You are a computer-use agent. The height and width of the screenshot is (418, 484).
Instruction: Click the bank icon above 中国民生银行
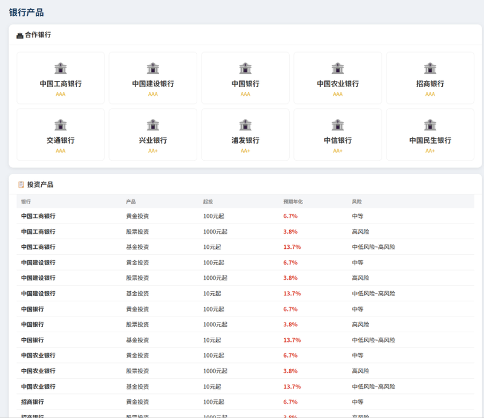pos(430,125)
